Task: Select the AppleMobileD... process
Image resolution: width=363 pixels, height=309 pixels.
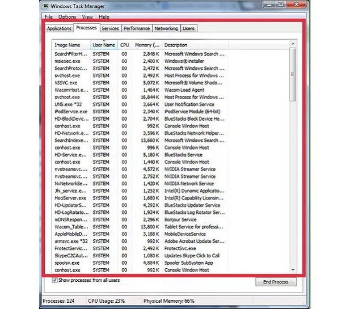Action: point(140,234)
